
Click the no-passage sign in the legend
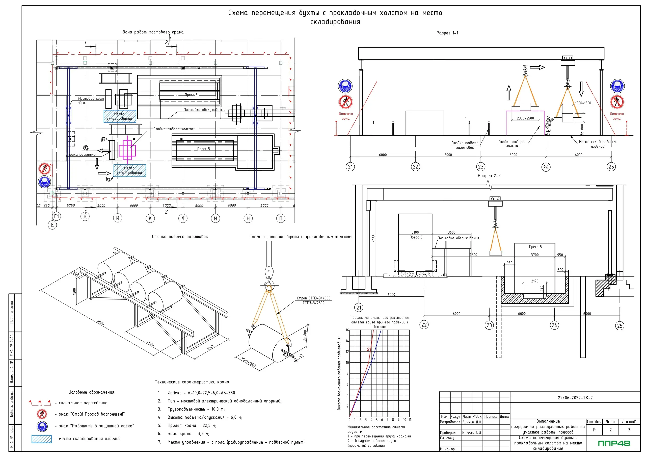point(42,414)
